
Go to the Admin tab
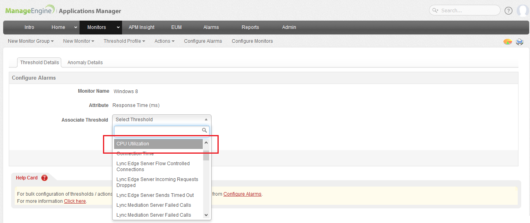[289, 27]
